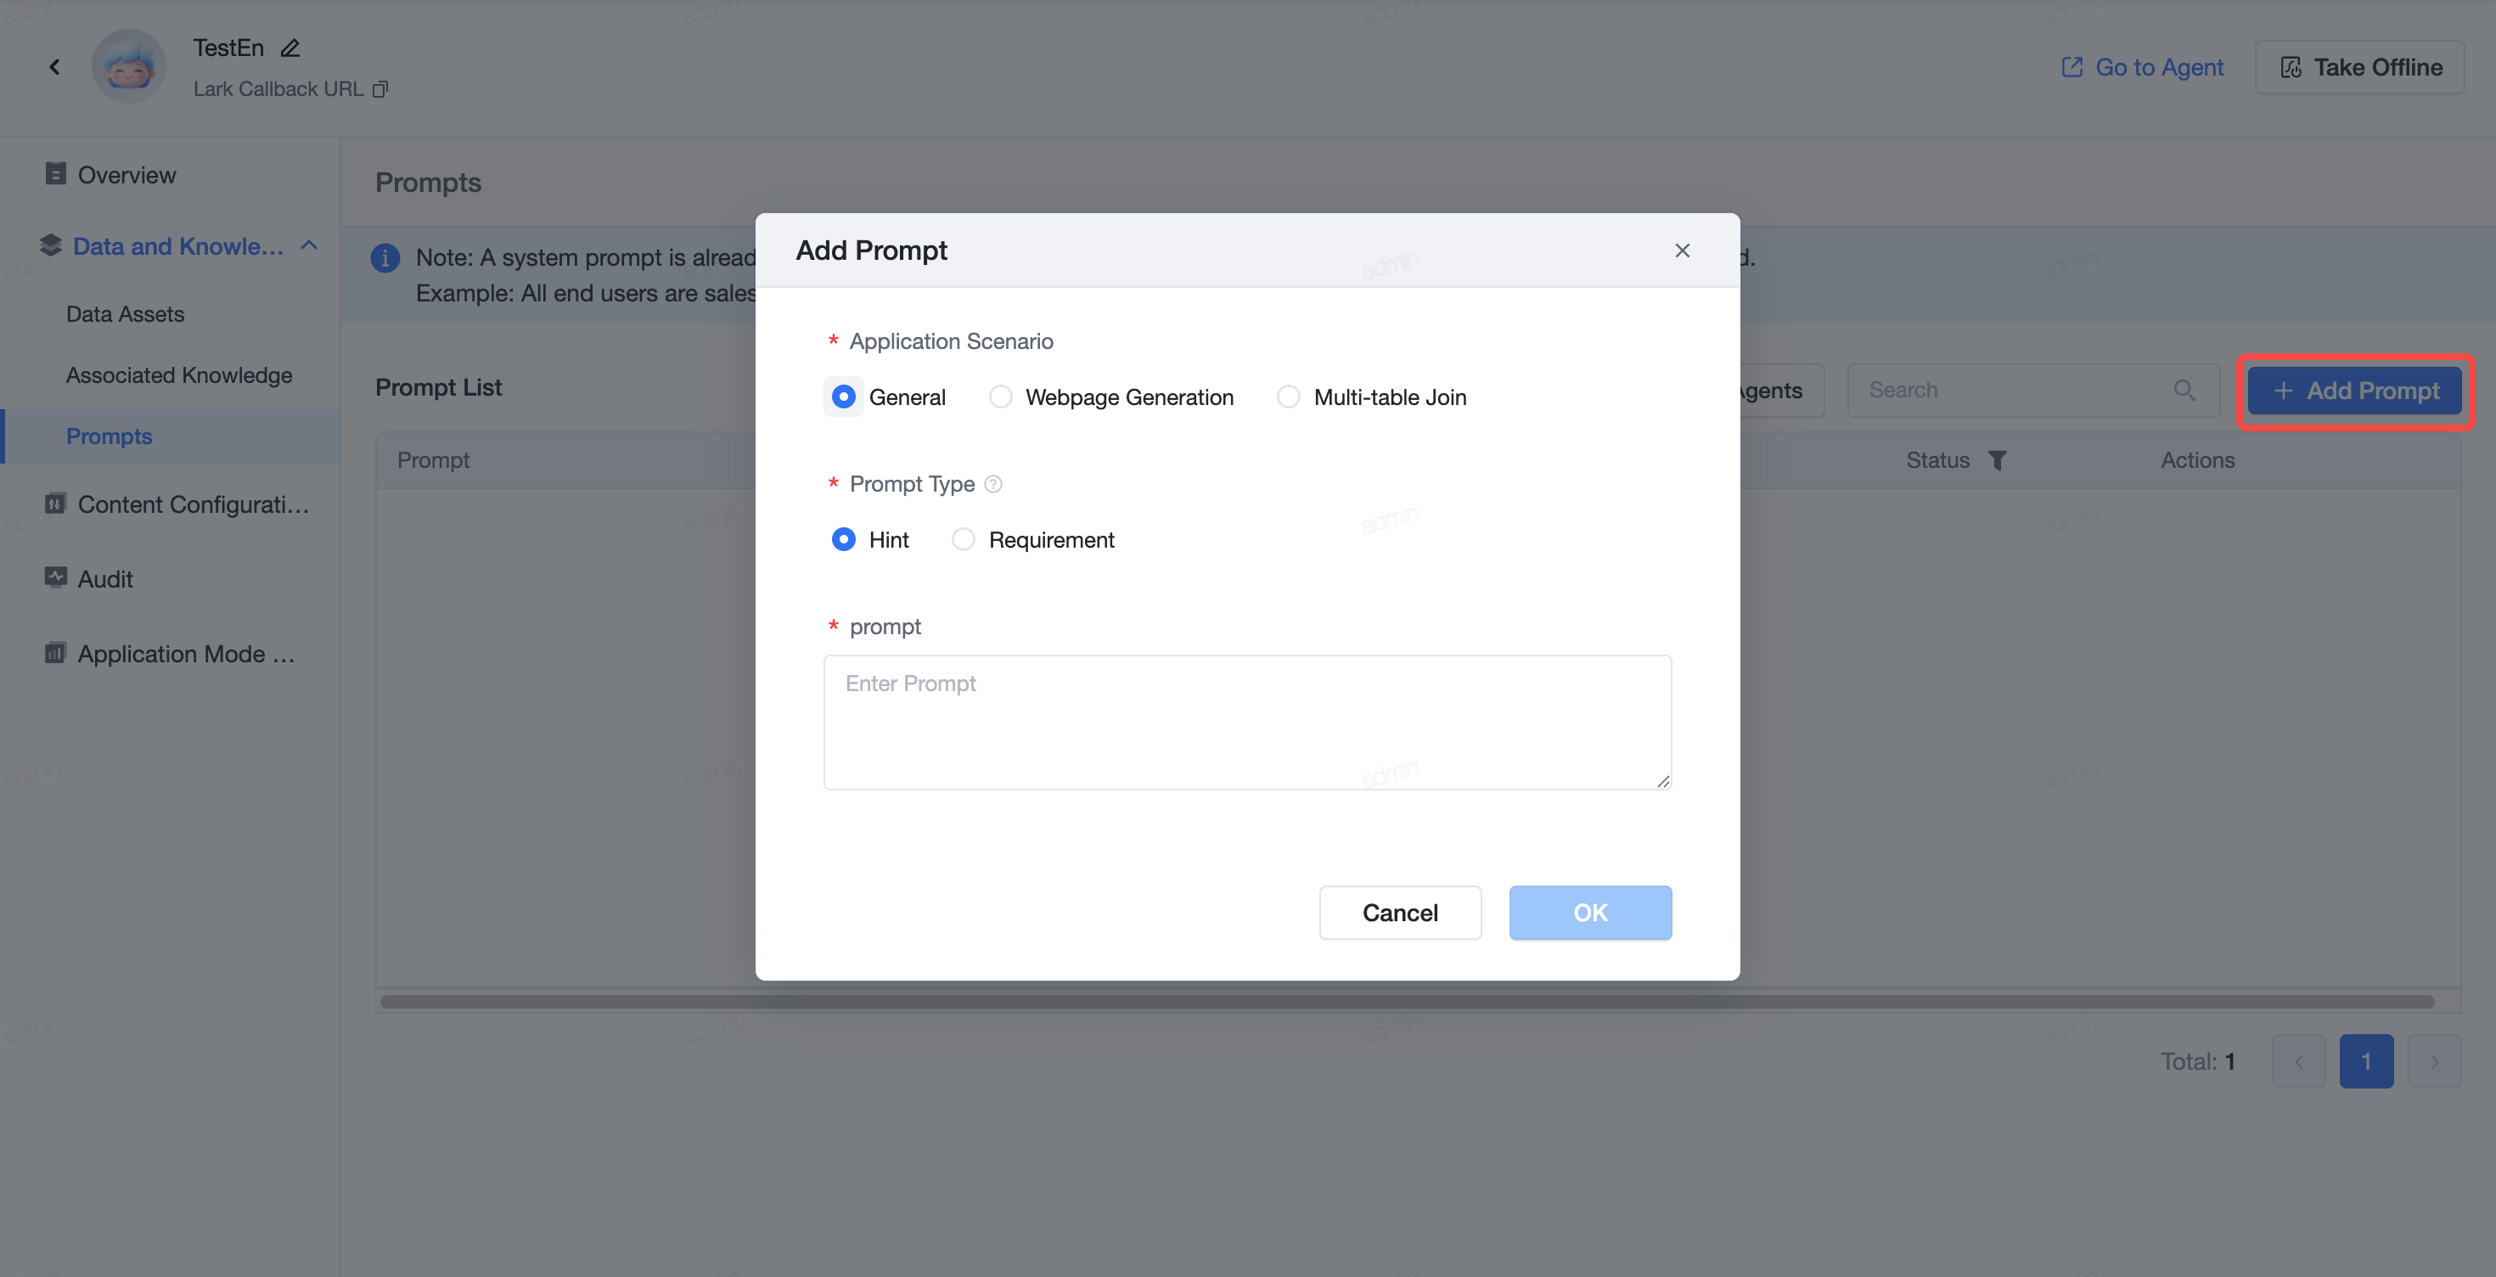
Task: Focus the Enter Prompt text area
Action: (1247, 723)
